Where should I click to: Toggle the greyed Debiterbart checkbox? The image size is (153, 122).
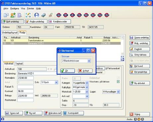118,78
